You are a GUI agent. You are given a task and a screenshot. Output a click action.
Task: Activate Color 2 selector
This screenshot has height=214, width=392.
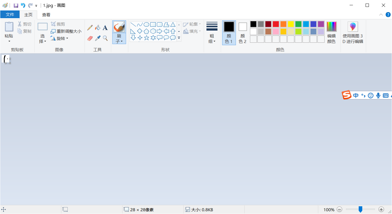pos(243,32)
